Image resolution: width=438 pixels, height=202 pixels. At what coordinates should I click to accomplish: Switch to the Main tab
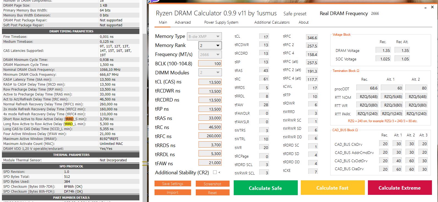pos(163,22)
